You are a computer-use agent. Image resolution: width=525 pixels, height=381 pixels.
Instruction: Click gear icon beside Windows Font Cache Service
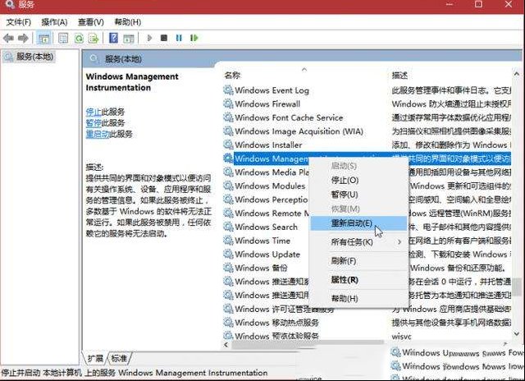(228, 117)
